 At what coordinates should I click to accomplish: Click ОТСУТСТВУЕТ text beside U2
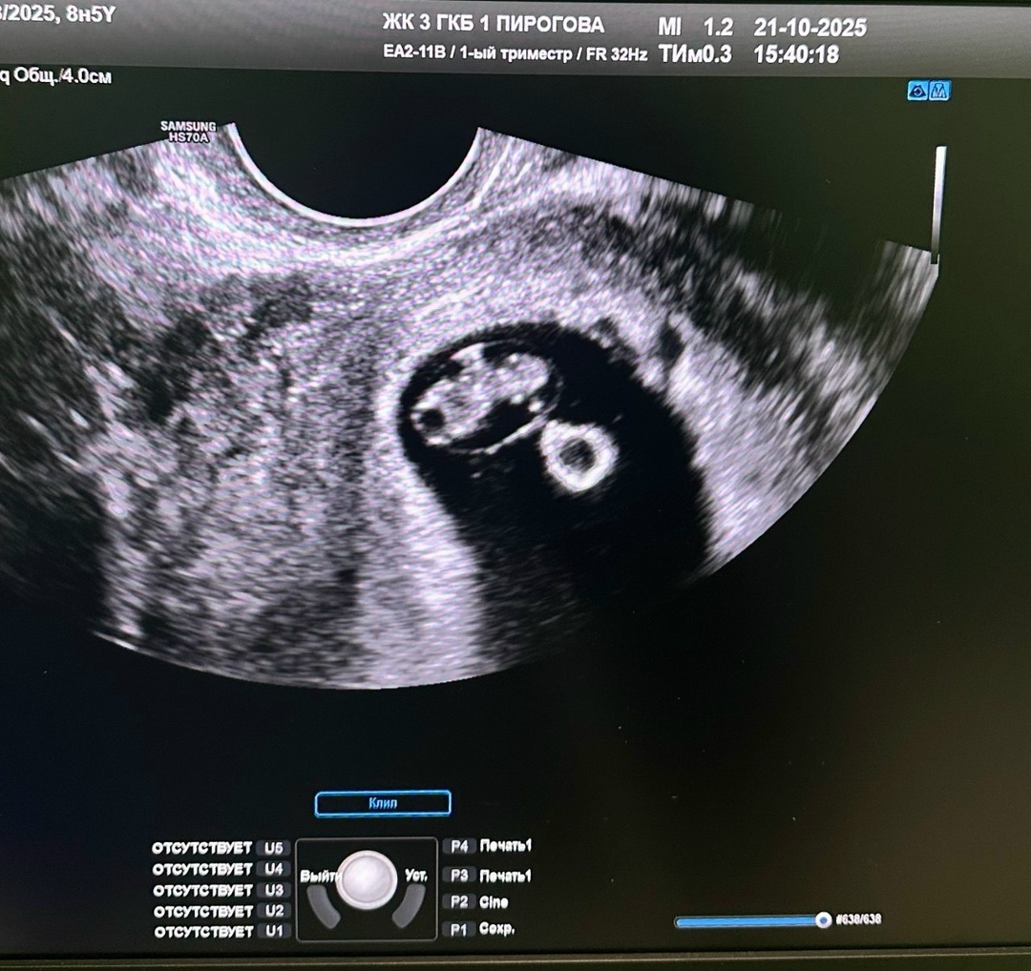pyautogui.click(x=203, y=911)
